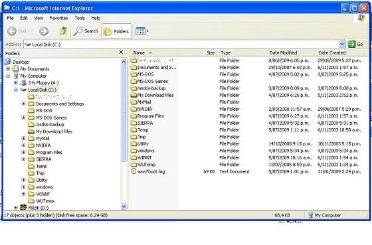The image size is (372, 245).
Task: Expand the windows tree node
Action: tap(23, 187)
